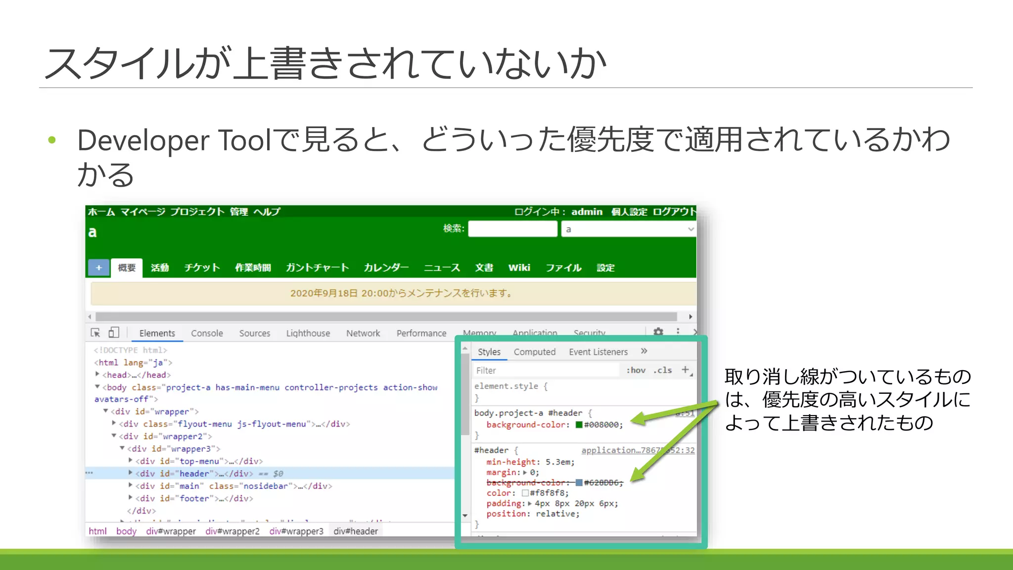
Task: Click the page horizontal scrollbar track
Action: [x=386, y=317]
